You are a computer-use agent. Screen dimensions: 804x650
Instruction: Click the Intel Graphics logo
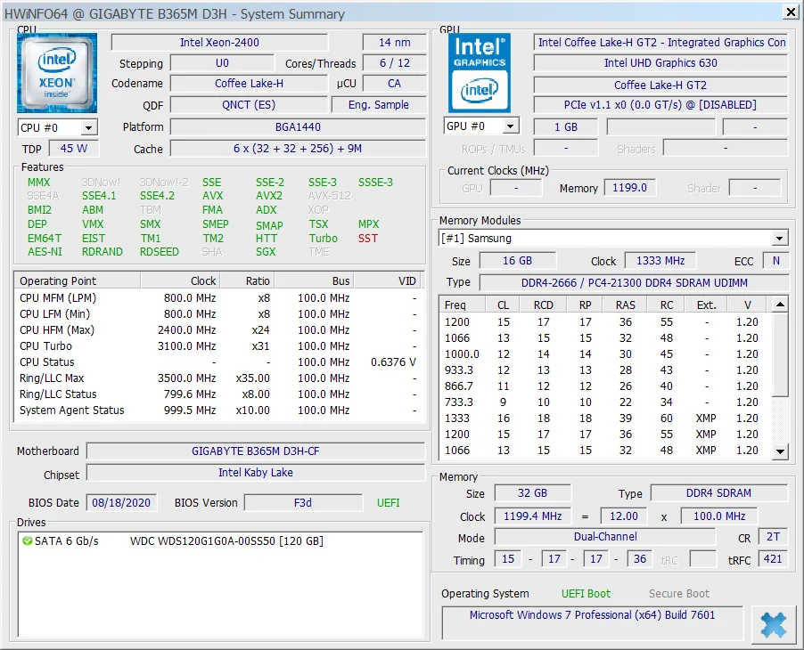(x=481, y=73)
